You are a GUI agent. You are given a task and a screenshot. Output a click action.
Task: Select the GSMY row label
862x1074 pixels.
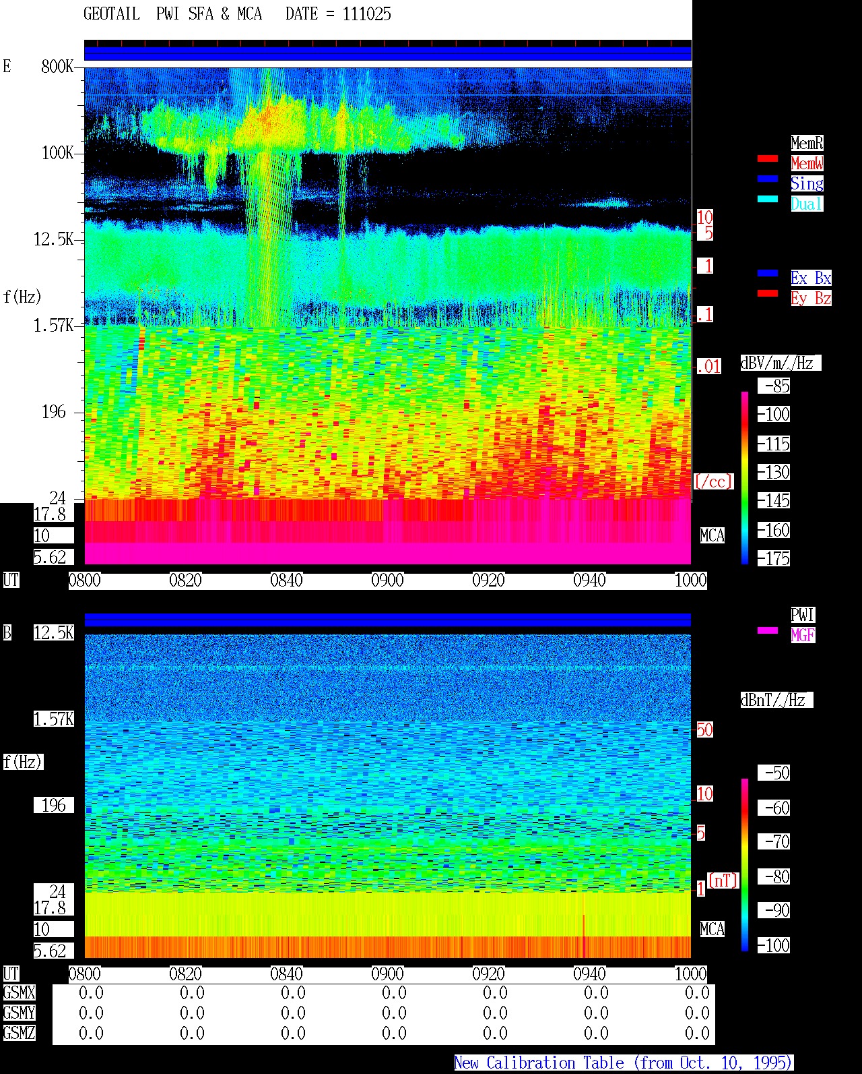20,1013
